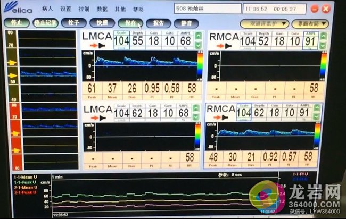Click 1-1-Peak U legend entry

25,182
